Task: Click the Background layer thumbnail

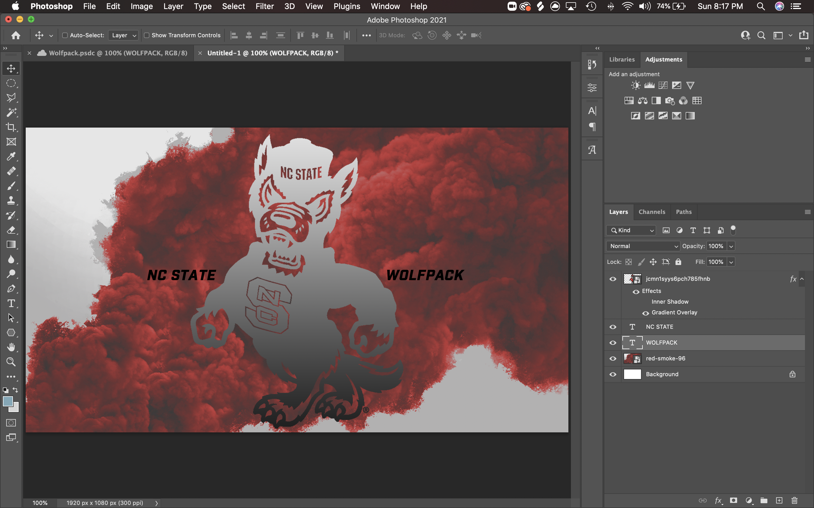Action: click(632, 374)
